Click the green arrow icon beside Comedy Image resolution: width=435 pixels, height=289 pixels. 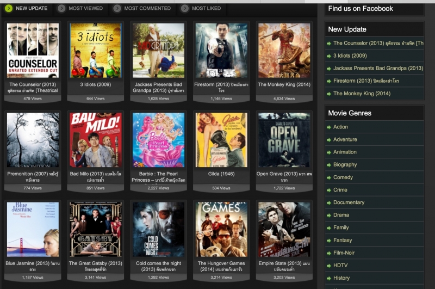point(329,177)
